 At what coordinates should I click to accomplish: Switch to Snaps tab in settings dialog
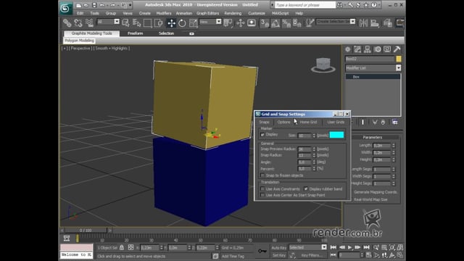(x=264, y=123)
